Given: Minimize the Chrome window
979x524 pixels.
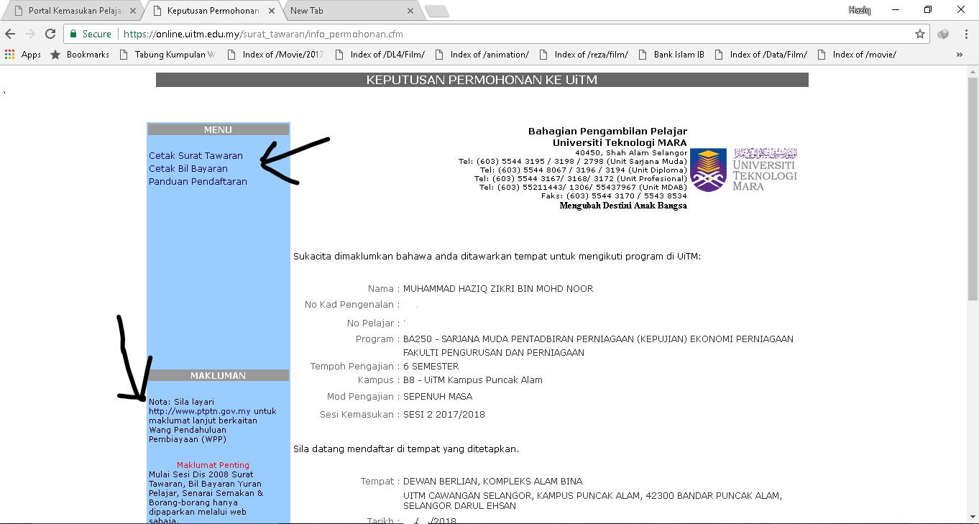Looking at the screenshot, I should click(896, 10).
